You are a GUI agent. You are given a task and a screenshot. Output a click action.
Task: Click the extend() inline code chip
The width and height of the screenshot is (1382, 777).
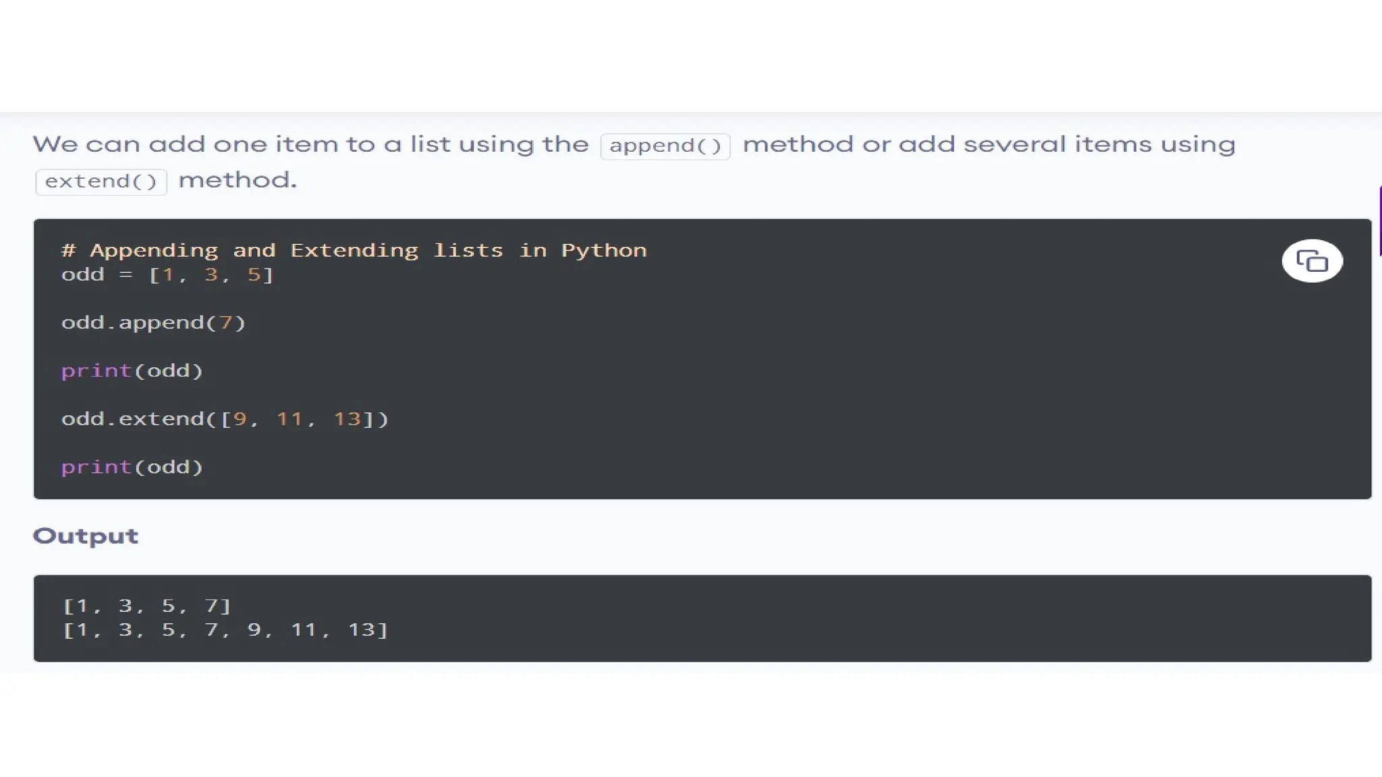pyautogui.click(x=101, y=181)
